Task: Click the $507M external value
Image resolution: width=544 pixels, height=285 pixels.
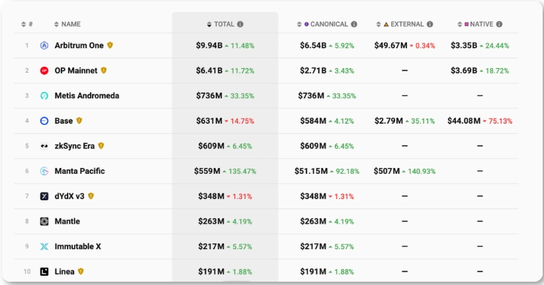Action: 387,171
